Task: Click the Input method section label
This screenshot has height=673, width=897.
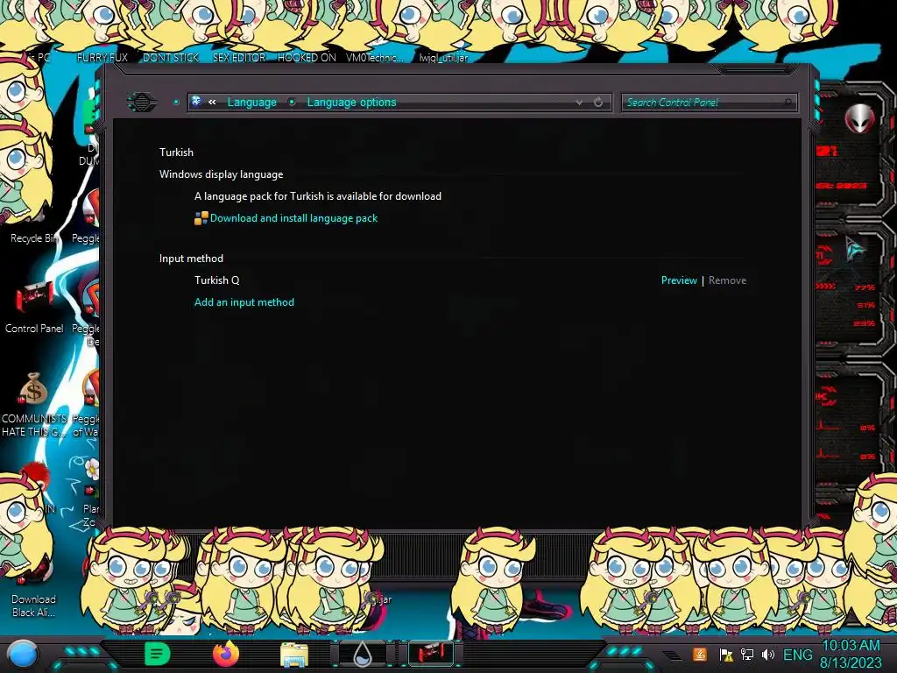Action: 191,259
